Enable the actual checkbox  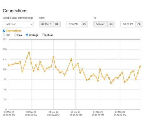(x=43, y=35)
